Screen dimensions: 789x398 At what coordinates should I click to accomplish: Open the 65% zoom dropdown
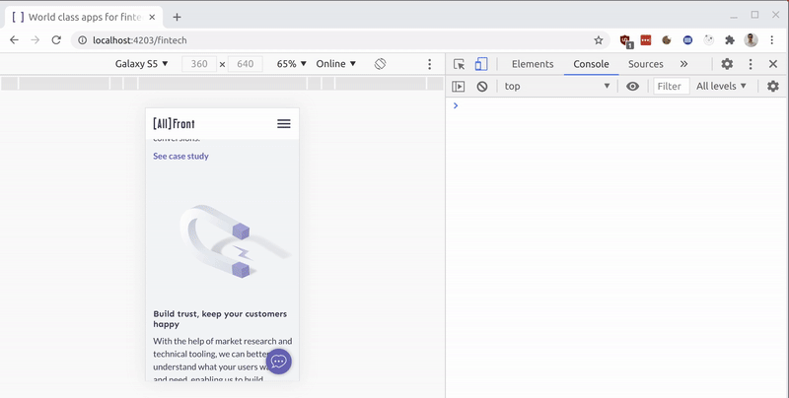[x=291, y=64]
